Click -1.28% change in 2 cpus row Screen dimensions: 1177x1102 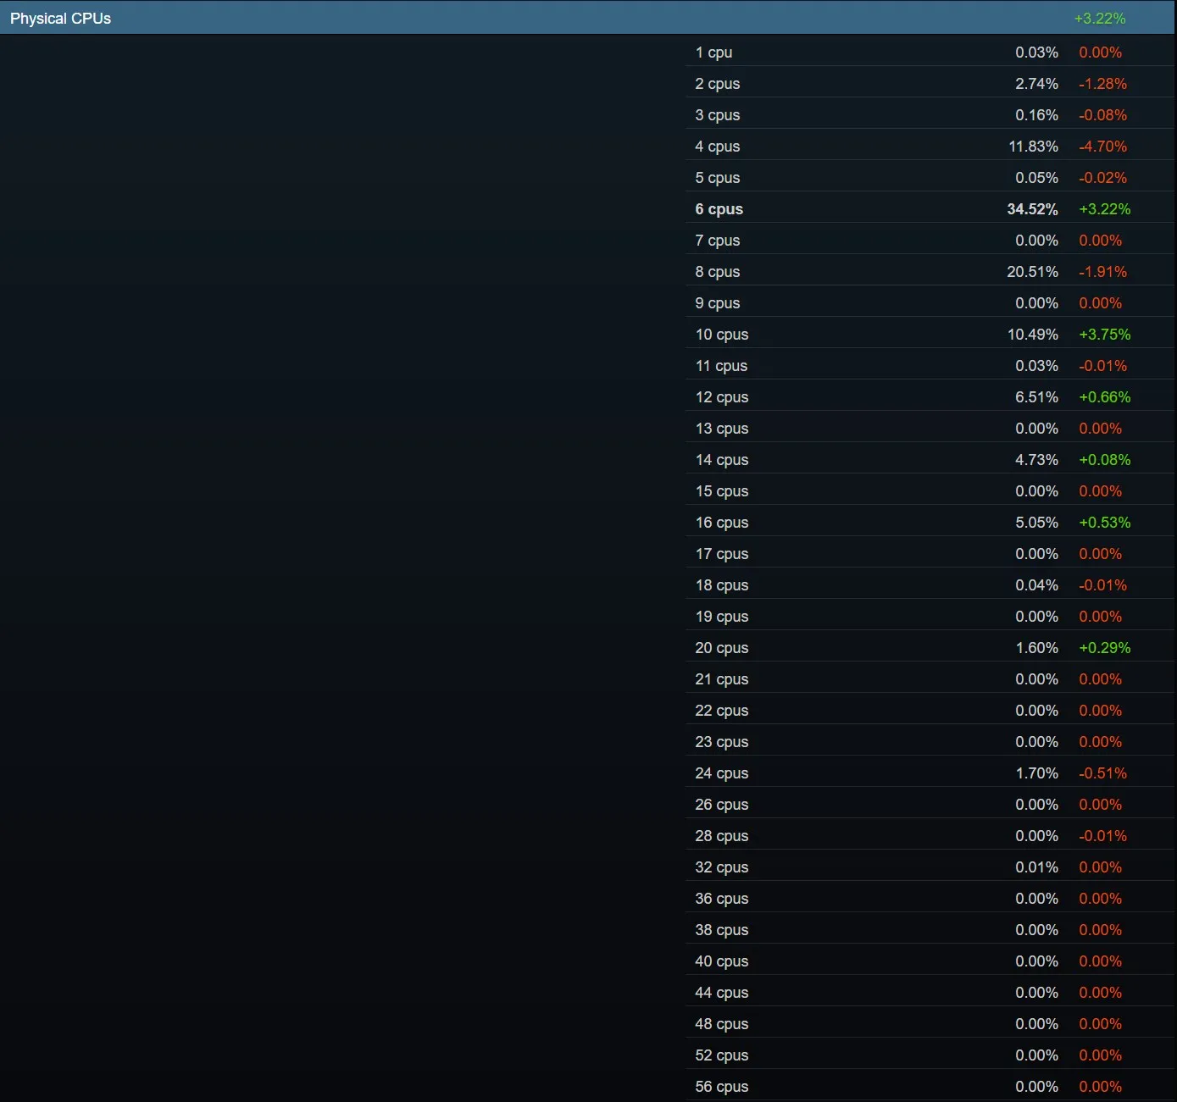pos(1102,84)
